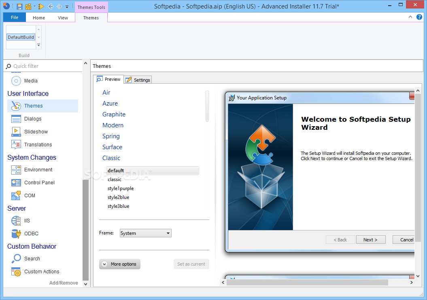The height and width of the screenshot is (300, 427).
Task: Click the Set as current button
Action: click(191, 264)
